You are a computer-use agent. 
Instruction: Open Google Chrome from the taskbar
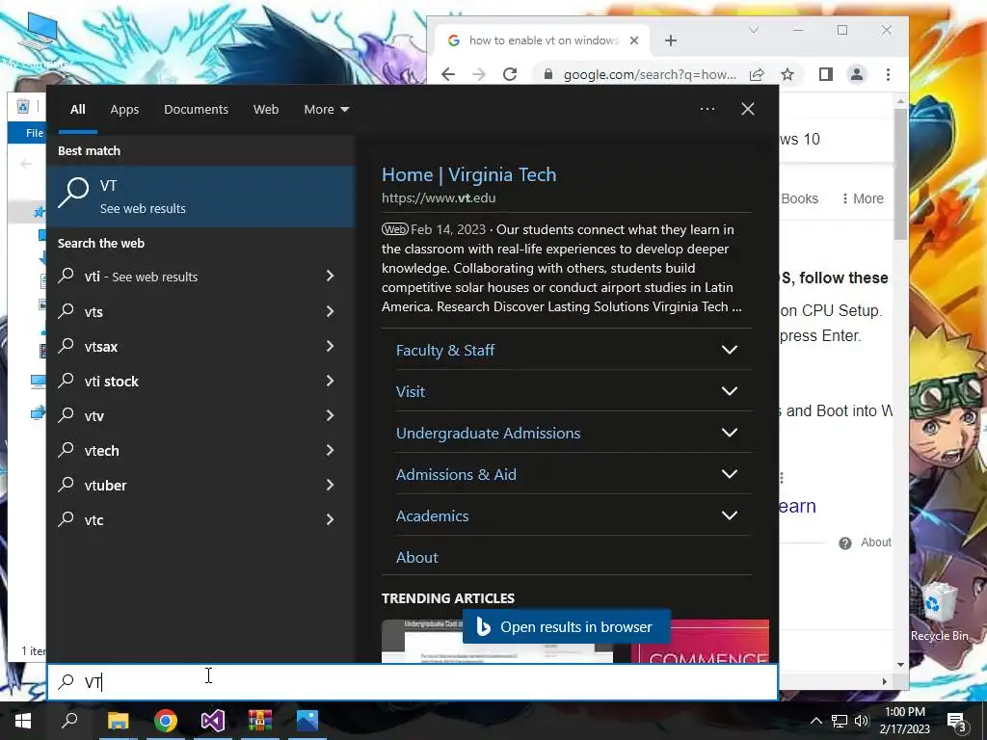tap(166, 721)
